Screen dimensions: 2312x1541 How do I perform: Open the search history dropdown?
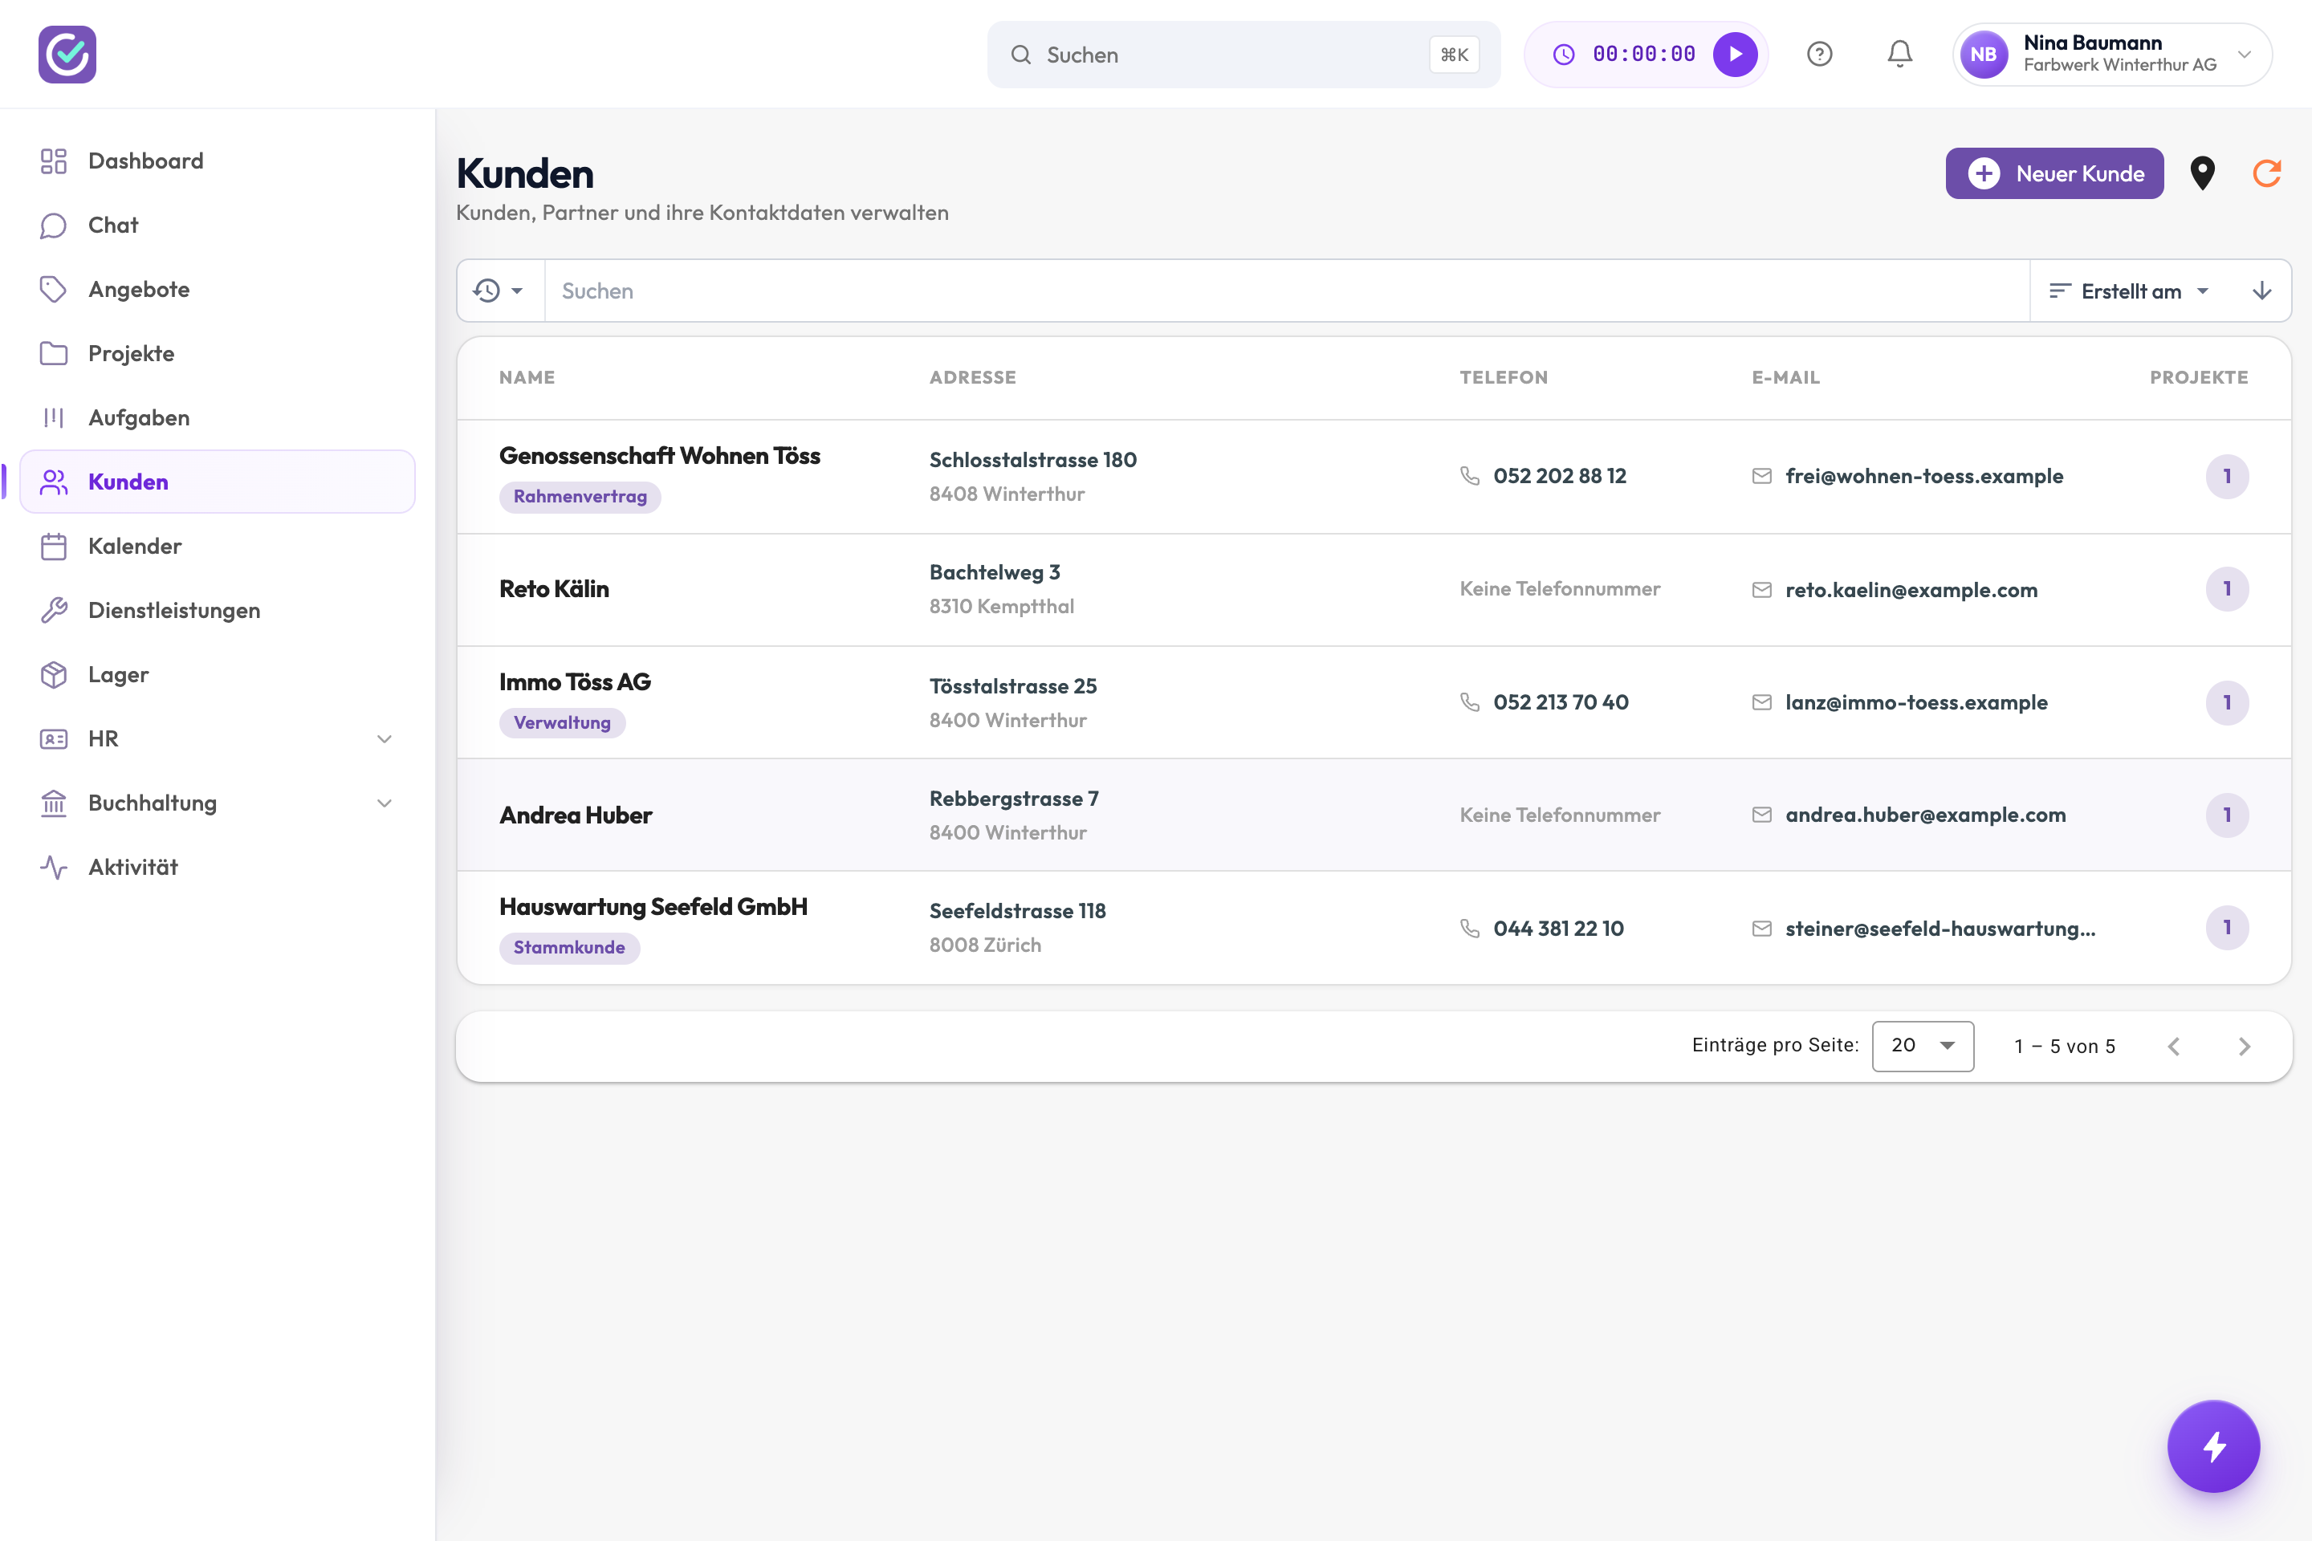pos(499,291)
